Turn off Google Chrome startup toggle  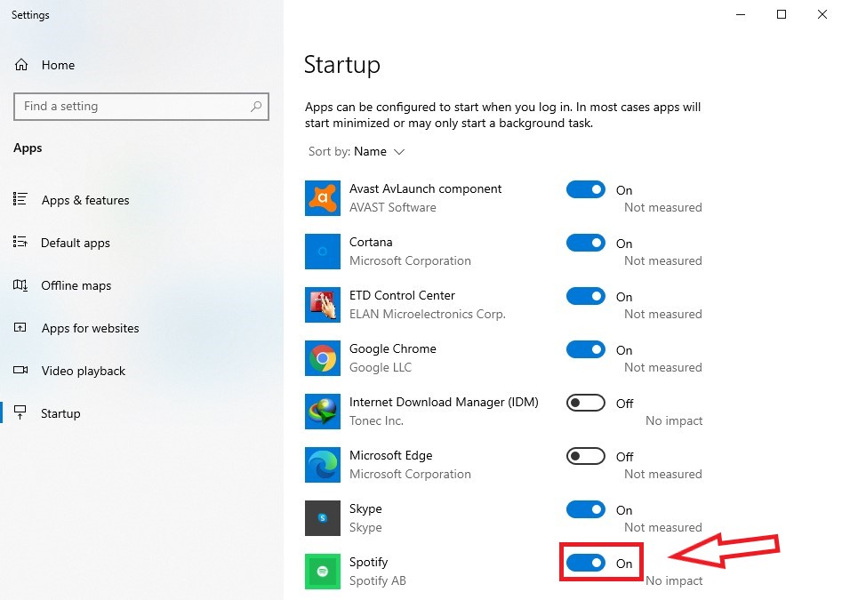tap(586, 349)
